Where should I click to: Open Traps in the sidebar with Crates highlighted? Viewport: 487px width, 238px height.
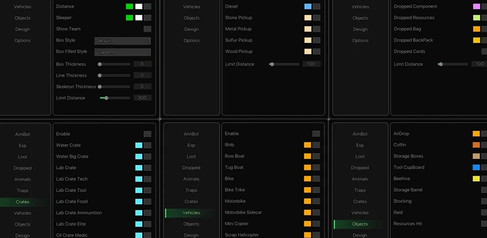22,190
